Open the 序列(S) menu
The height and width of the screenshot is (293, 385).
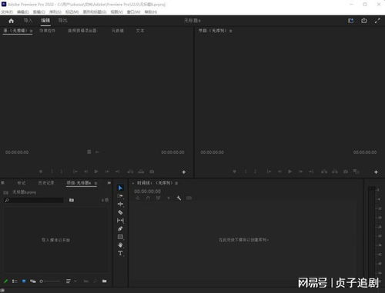click(55, 12)
